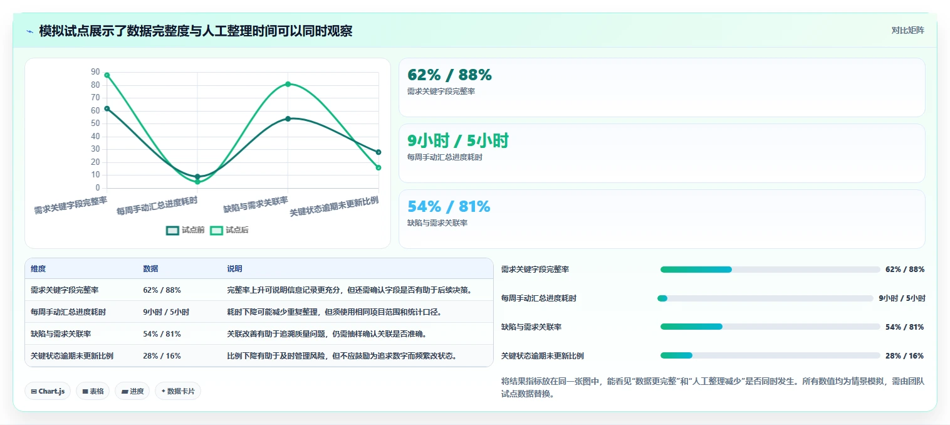
Task: Click the 关键状态逾期未更新比例 progress bar
Action: tap(770, 356)
